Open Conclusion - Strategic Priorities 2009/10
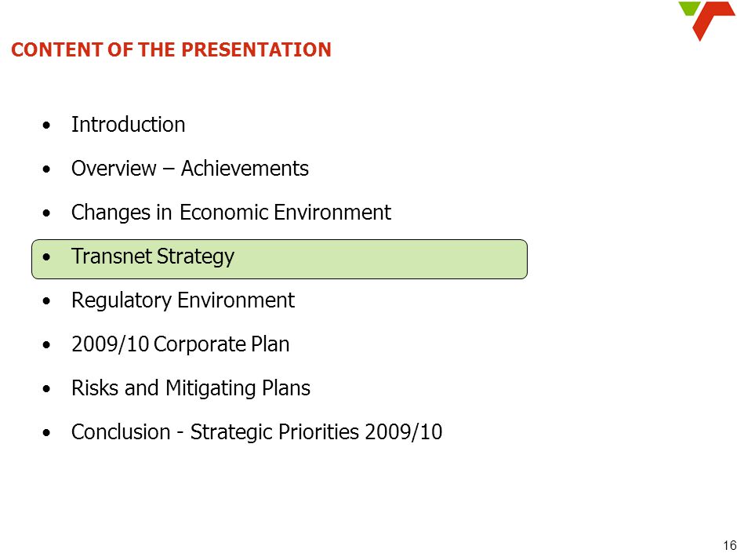737x553 pixels. (256, 431)
